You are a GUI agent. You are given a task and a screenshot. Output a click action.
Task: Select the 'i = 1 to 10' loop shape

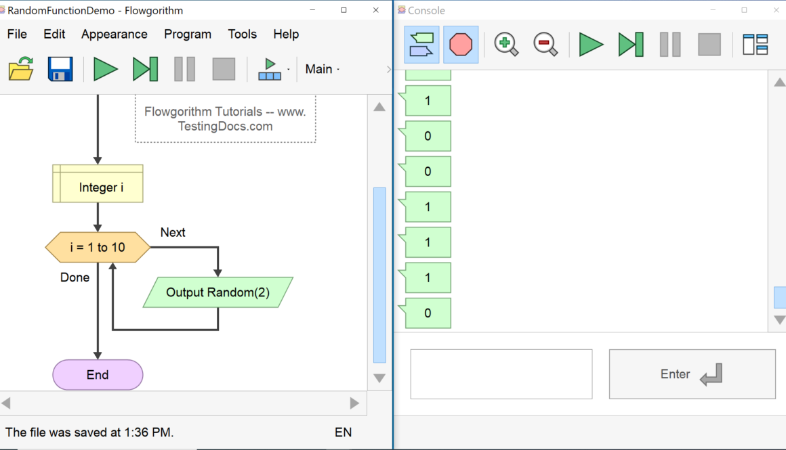[x=98, y=247]
